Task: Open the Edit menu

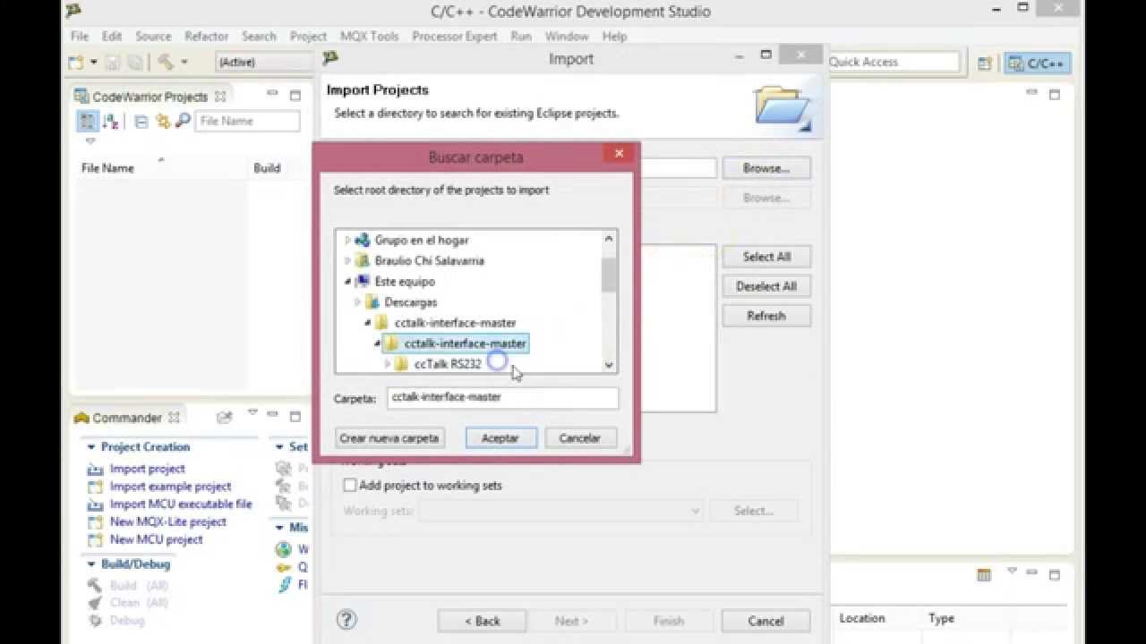Action: click(x=112, y=36)
